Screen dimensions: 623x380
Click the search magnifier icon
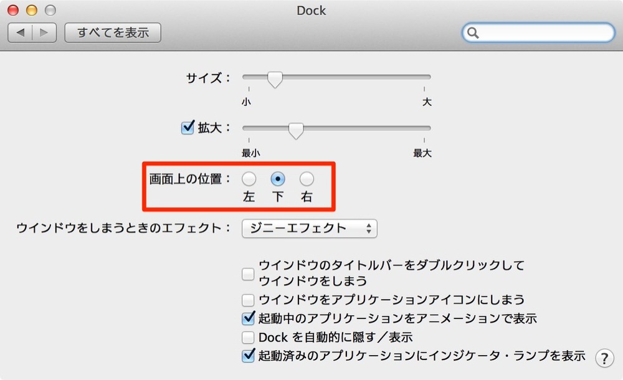[473, 33]
